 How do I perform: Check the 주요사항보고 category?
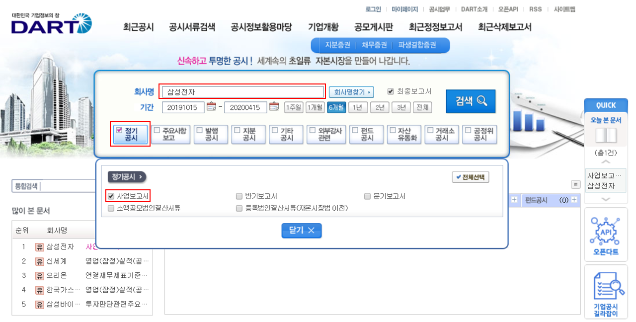click(157, 130)
